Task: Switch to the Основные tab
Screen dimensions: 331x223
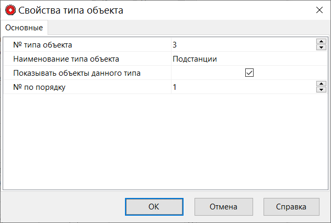Action: 24,27
